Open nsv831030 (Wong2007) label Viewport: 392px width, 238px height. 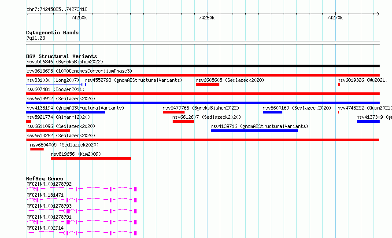(53, 80)
